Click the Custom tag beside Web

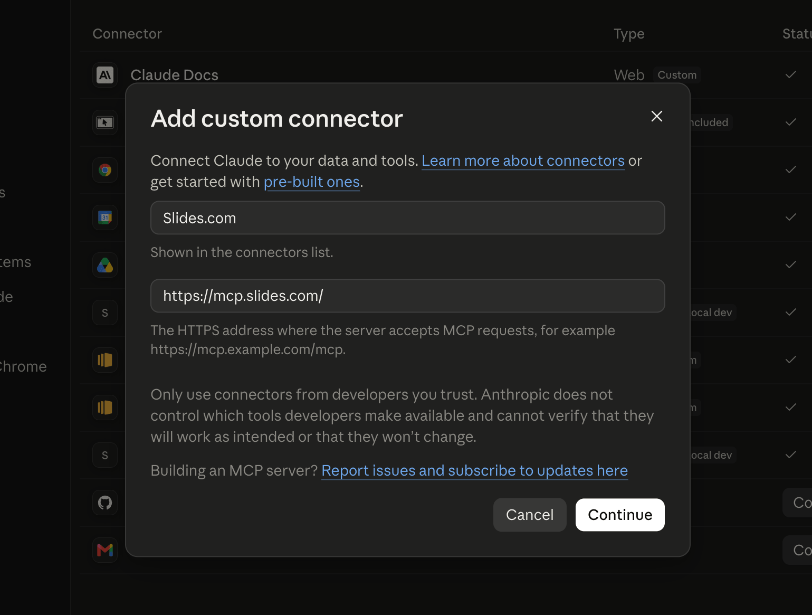(x=677, y=75)
